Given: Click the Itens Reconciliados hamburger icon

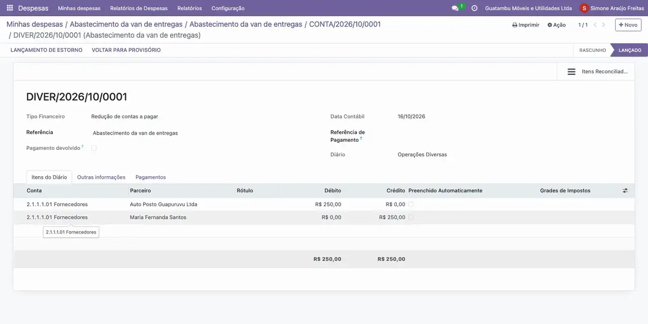Looking at the screenshot, I should point(572,72).
